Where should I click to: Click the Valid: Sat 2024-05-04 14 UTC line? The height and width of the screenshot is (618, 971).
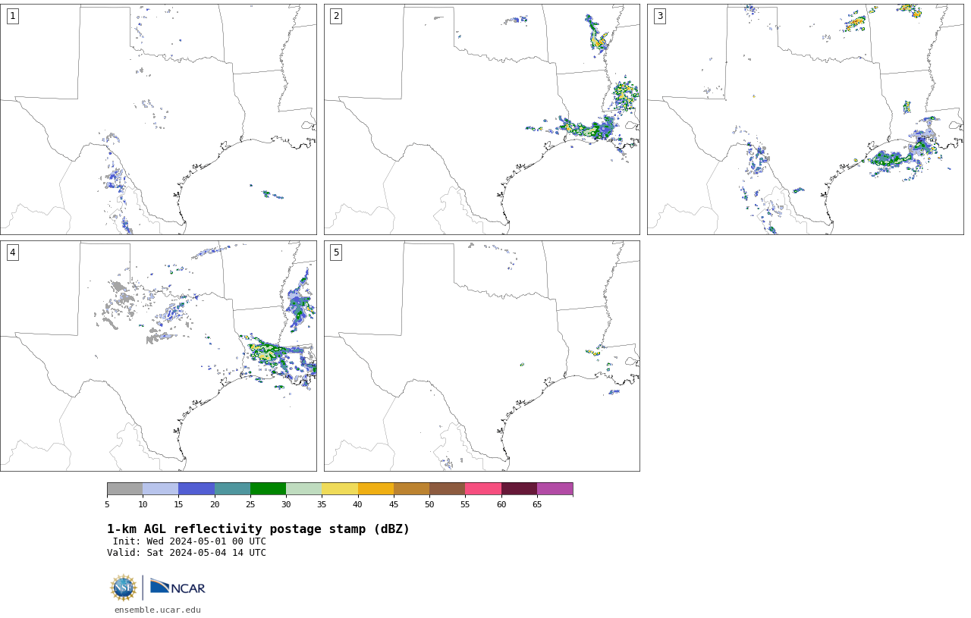point(187,553)
